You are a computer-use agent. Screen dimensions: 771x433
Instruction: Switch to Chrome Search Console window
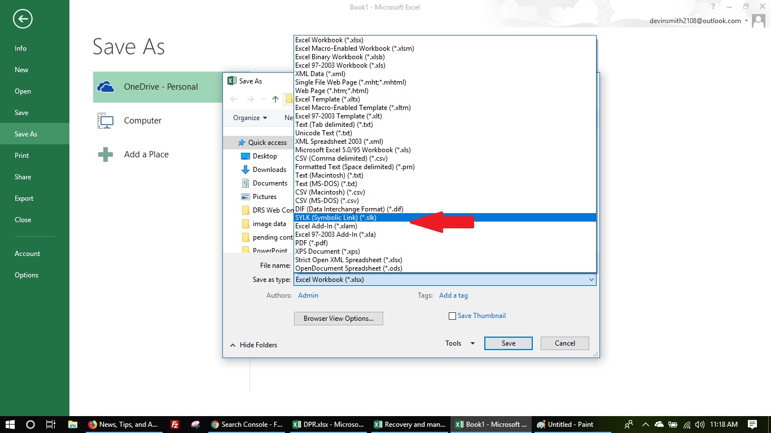tap(247, 425)
